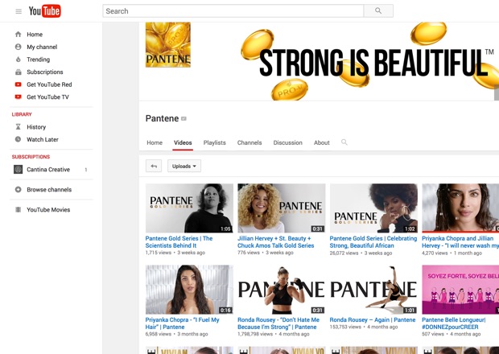The height and width of the screenshot is (354, 499).
Task: Click the Get YouTube TV icon
Action: 19,97
